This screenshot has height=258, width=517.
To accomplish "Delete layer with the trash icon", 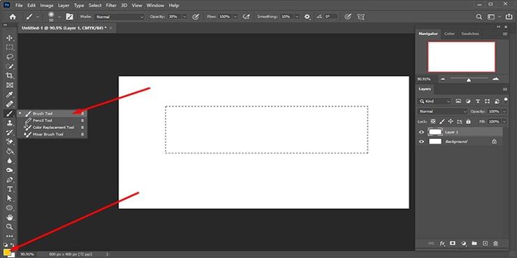I will [495, 243].
